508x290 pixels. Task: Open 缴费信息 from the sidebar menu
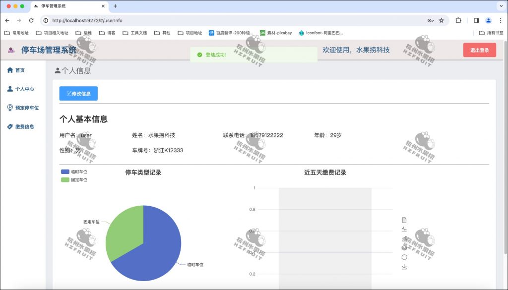pyautogui.click(x=25, y=126)
